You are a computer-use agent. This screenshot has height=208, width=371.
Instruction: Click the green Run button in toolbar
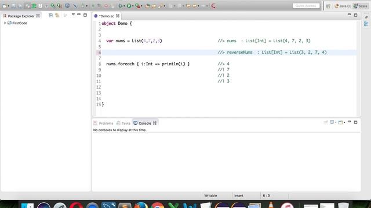[129, 6]
